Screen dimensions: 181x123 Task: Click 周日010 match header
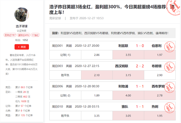[112, 107]
